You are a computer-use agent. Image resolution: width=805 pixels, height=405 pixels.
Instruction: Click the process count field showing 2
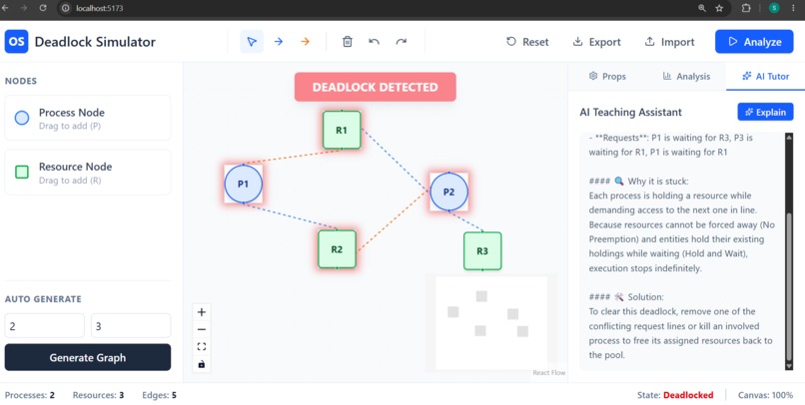click(45, 325)
